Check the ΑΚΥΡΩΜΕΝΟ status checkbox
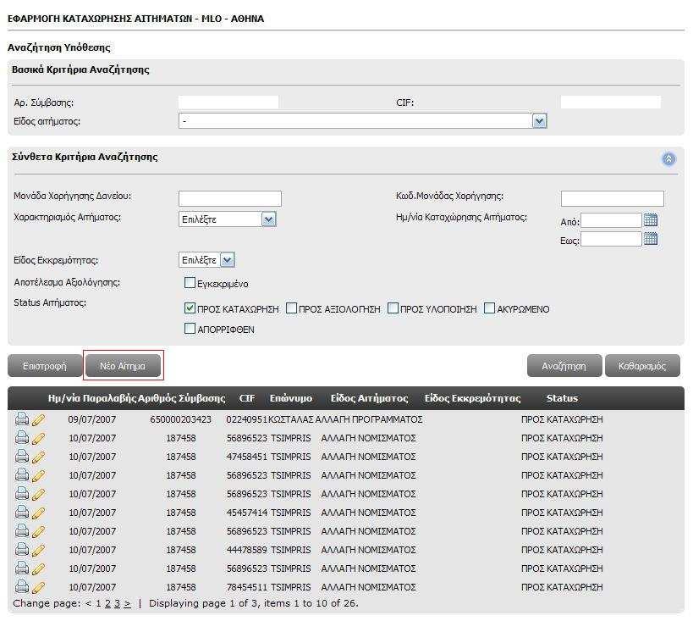Image resolution: width=693 pixels, height=621 pixels. coord(489,308)
